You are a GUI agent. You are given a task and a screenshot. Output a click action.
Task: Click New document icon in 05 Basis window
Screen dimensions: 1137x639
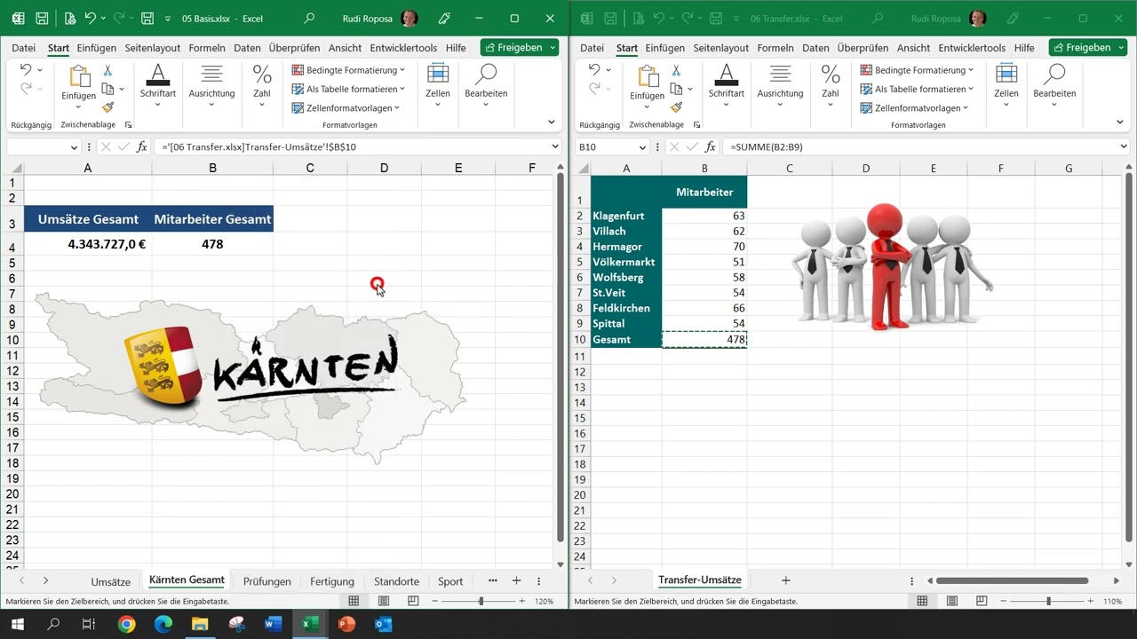pos(71,18)
